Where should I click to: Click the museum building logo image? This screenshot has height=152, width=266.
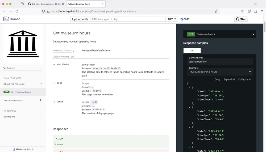click(23, 44)
